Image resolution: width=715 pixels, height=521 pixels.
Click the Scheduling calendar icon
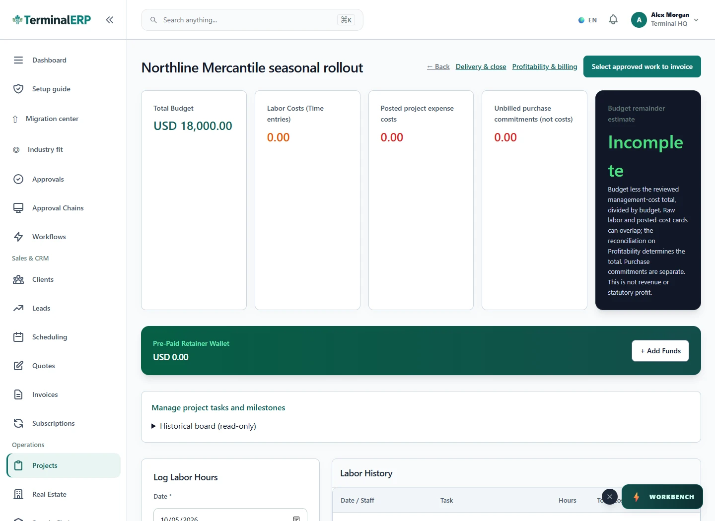tap(18, 337)
